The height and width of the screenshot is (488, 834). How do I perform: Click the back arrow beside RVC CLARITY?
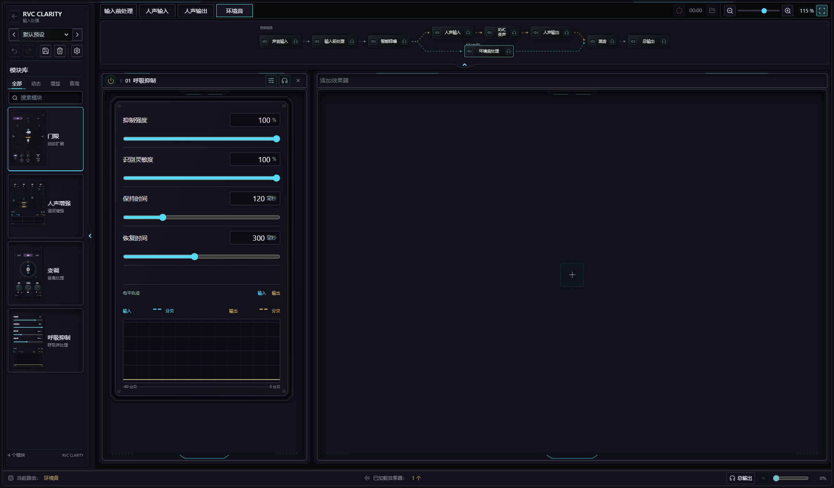point(14,16)
